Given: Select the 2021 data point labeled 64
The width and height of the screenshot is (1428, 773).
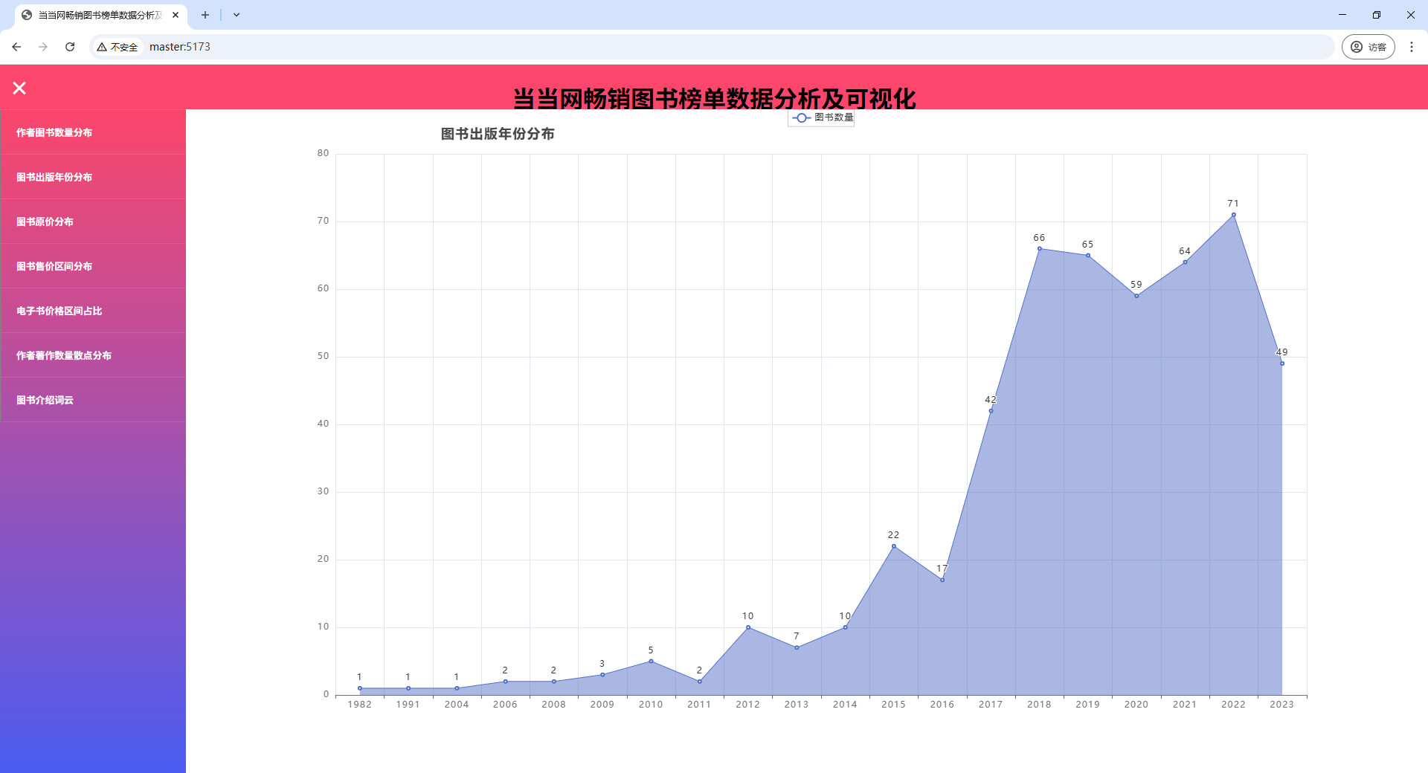Looking at the screenshot, I should tap(1185, 262).
